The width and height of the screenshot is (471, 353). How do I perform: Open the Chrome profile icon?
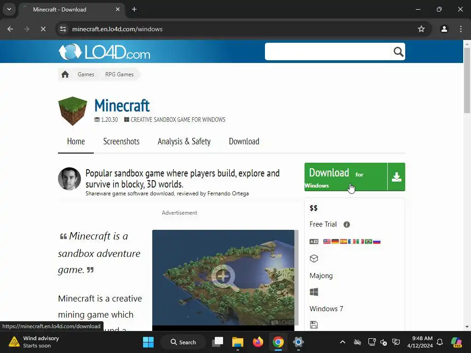[444, 29]
